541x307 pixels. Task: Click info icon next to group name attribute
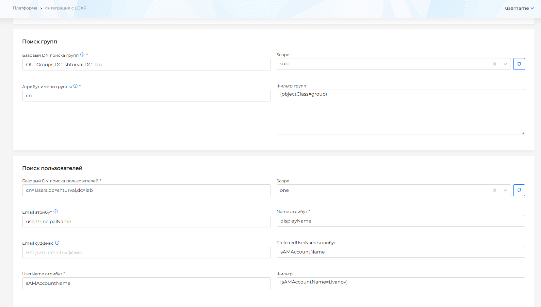[x=75, y=86]
